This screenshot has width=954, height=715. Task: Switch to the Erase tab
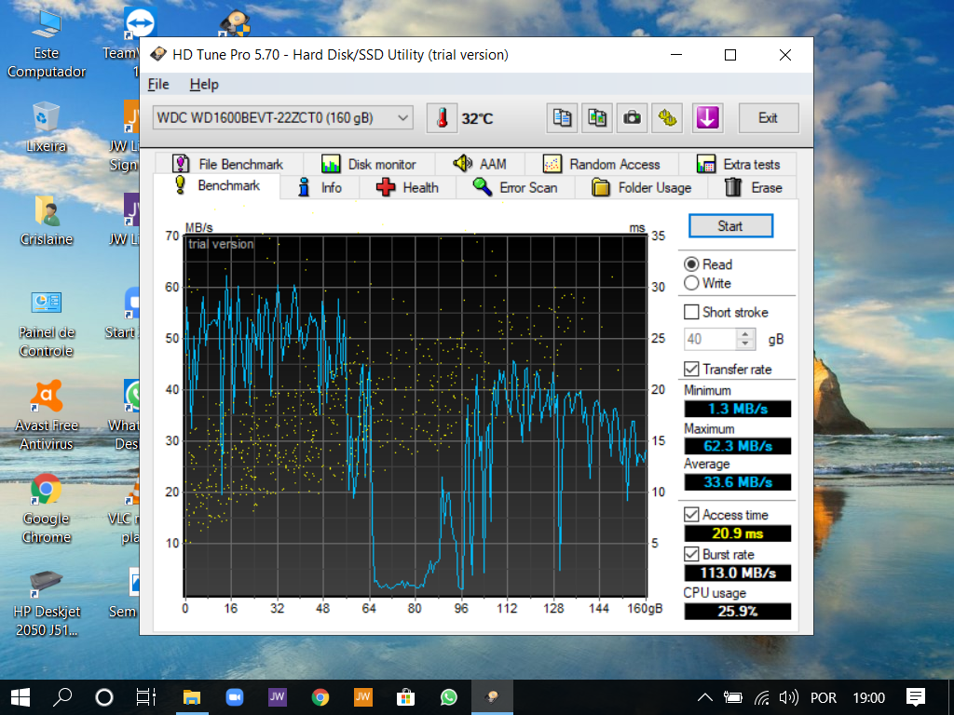pyautogui.click(x=753, y=188)
